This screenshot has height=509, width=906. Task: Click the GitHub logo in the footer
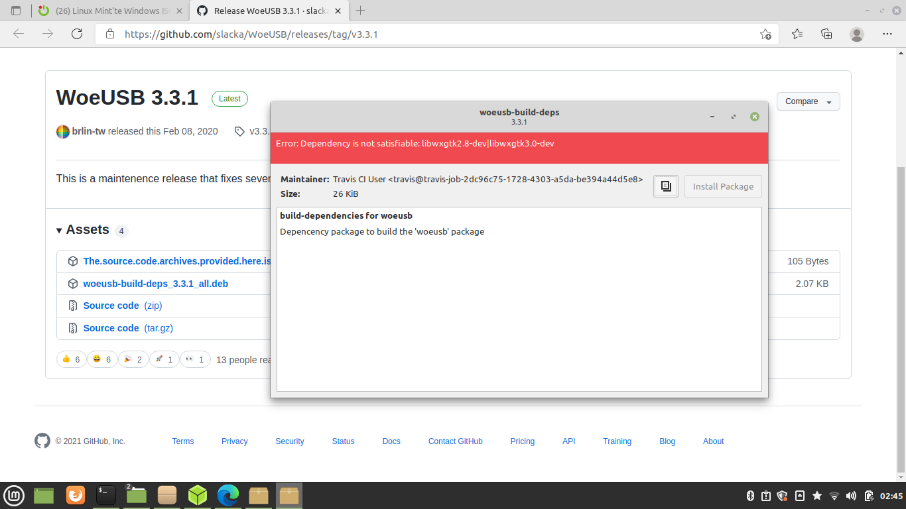click(x=42, y=441)
